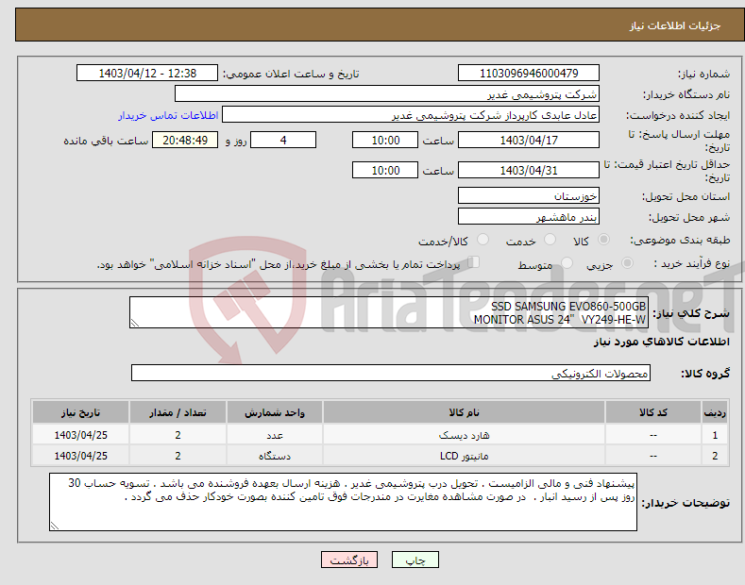Click the دستگاه unit cell

coord(275,456)
